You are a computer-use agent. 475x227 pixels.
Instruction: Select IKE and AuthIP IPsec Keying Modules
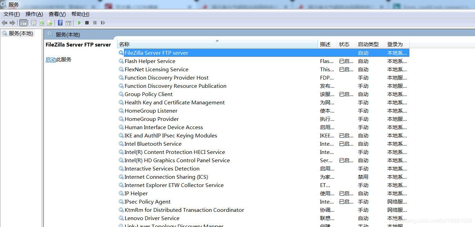[x=171, y=135]
